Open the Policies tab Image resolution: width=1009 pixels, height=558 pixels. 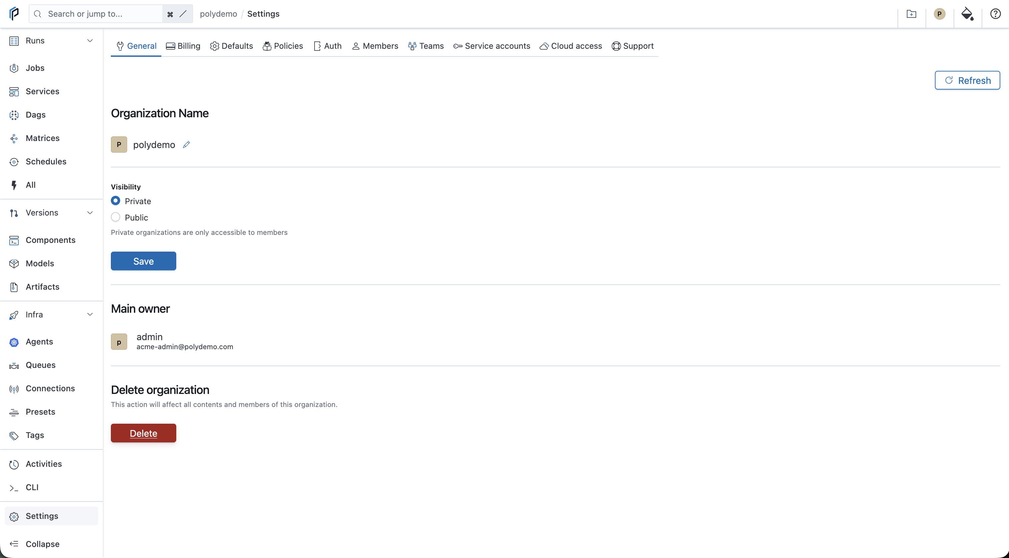coord(283,46)
